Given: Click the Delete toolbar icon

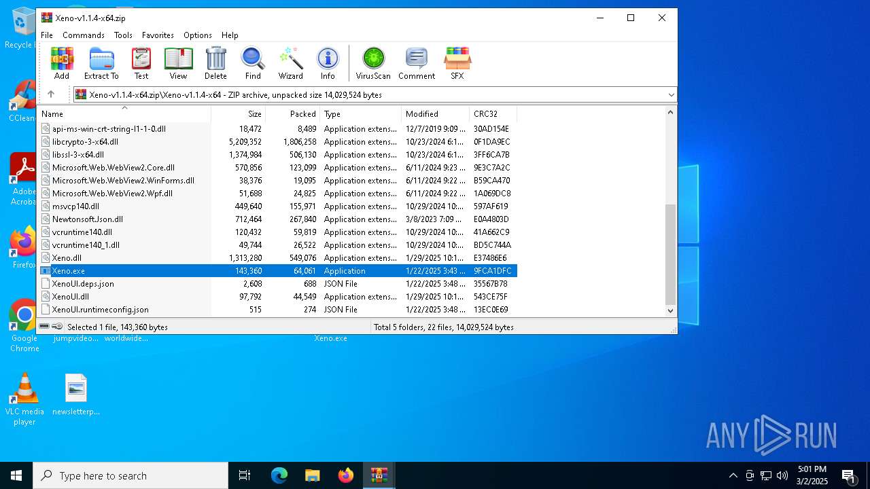Looking at the screenshot, I should (215, 64).
